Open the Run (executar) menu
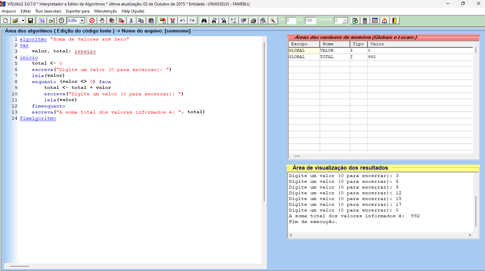This screenshot has height=271, width=485. (48, 11)
